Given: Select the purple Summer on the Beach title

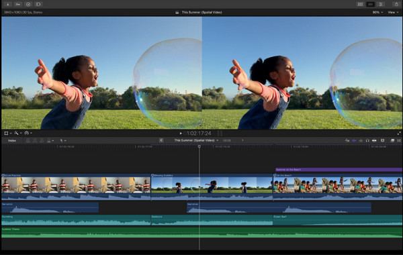Looking at the screenshot, I should pyautogui.click(x=339, y=170).
